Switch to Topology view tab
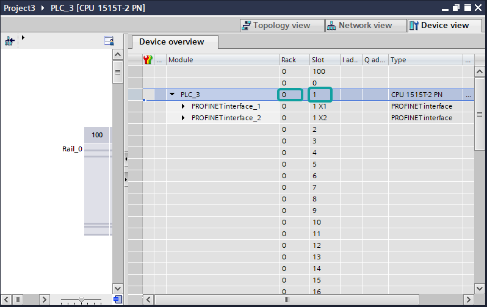 (276, 26)
